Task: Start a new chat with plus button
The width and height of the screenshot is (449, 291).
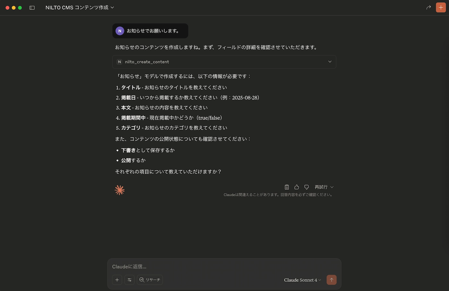Action: pyautogui.click(x=441, y=7)
